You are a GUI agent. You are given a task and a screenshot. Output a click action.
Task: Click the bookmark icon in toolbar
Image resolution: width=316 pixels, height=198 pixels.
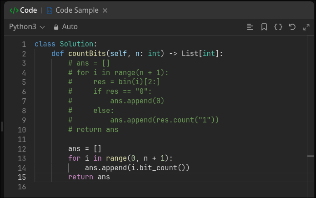264,27
